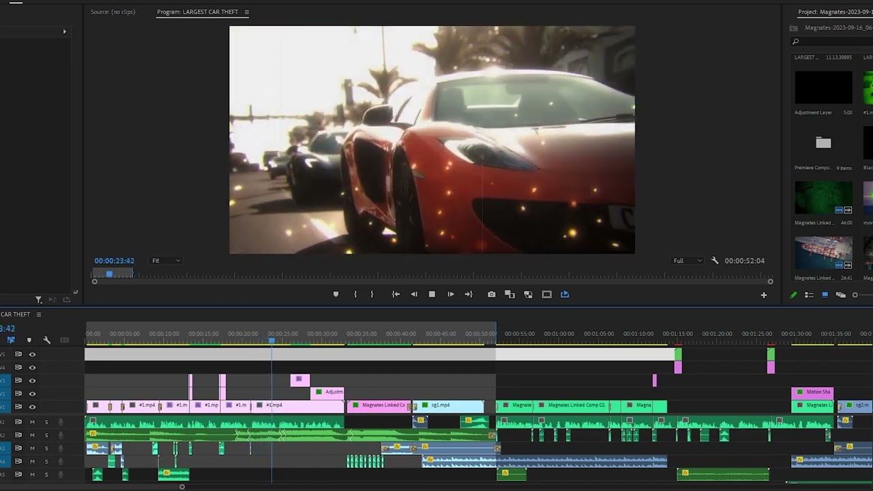The height and width of the screenshot is (491, 873).
Task: Click the current timecode 00:00:23:42
Action: 114,261
